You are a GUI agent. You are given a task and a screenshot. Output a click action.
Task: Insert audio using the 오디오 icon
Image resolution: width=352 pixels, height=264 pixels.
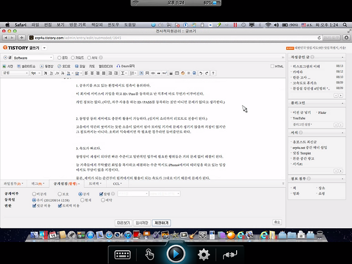coord(64,66)
